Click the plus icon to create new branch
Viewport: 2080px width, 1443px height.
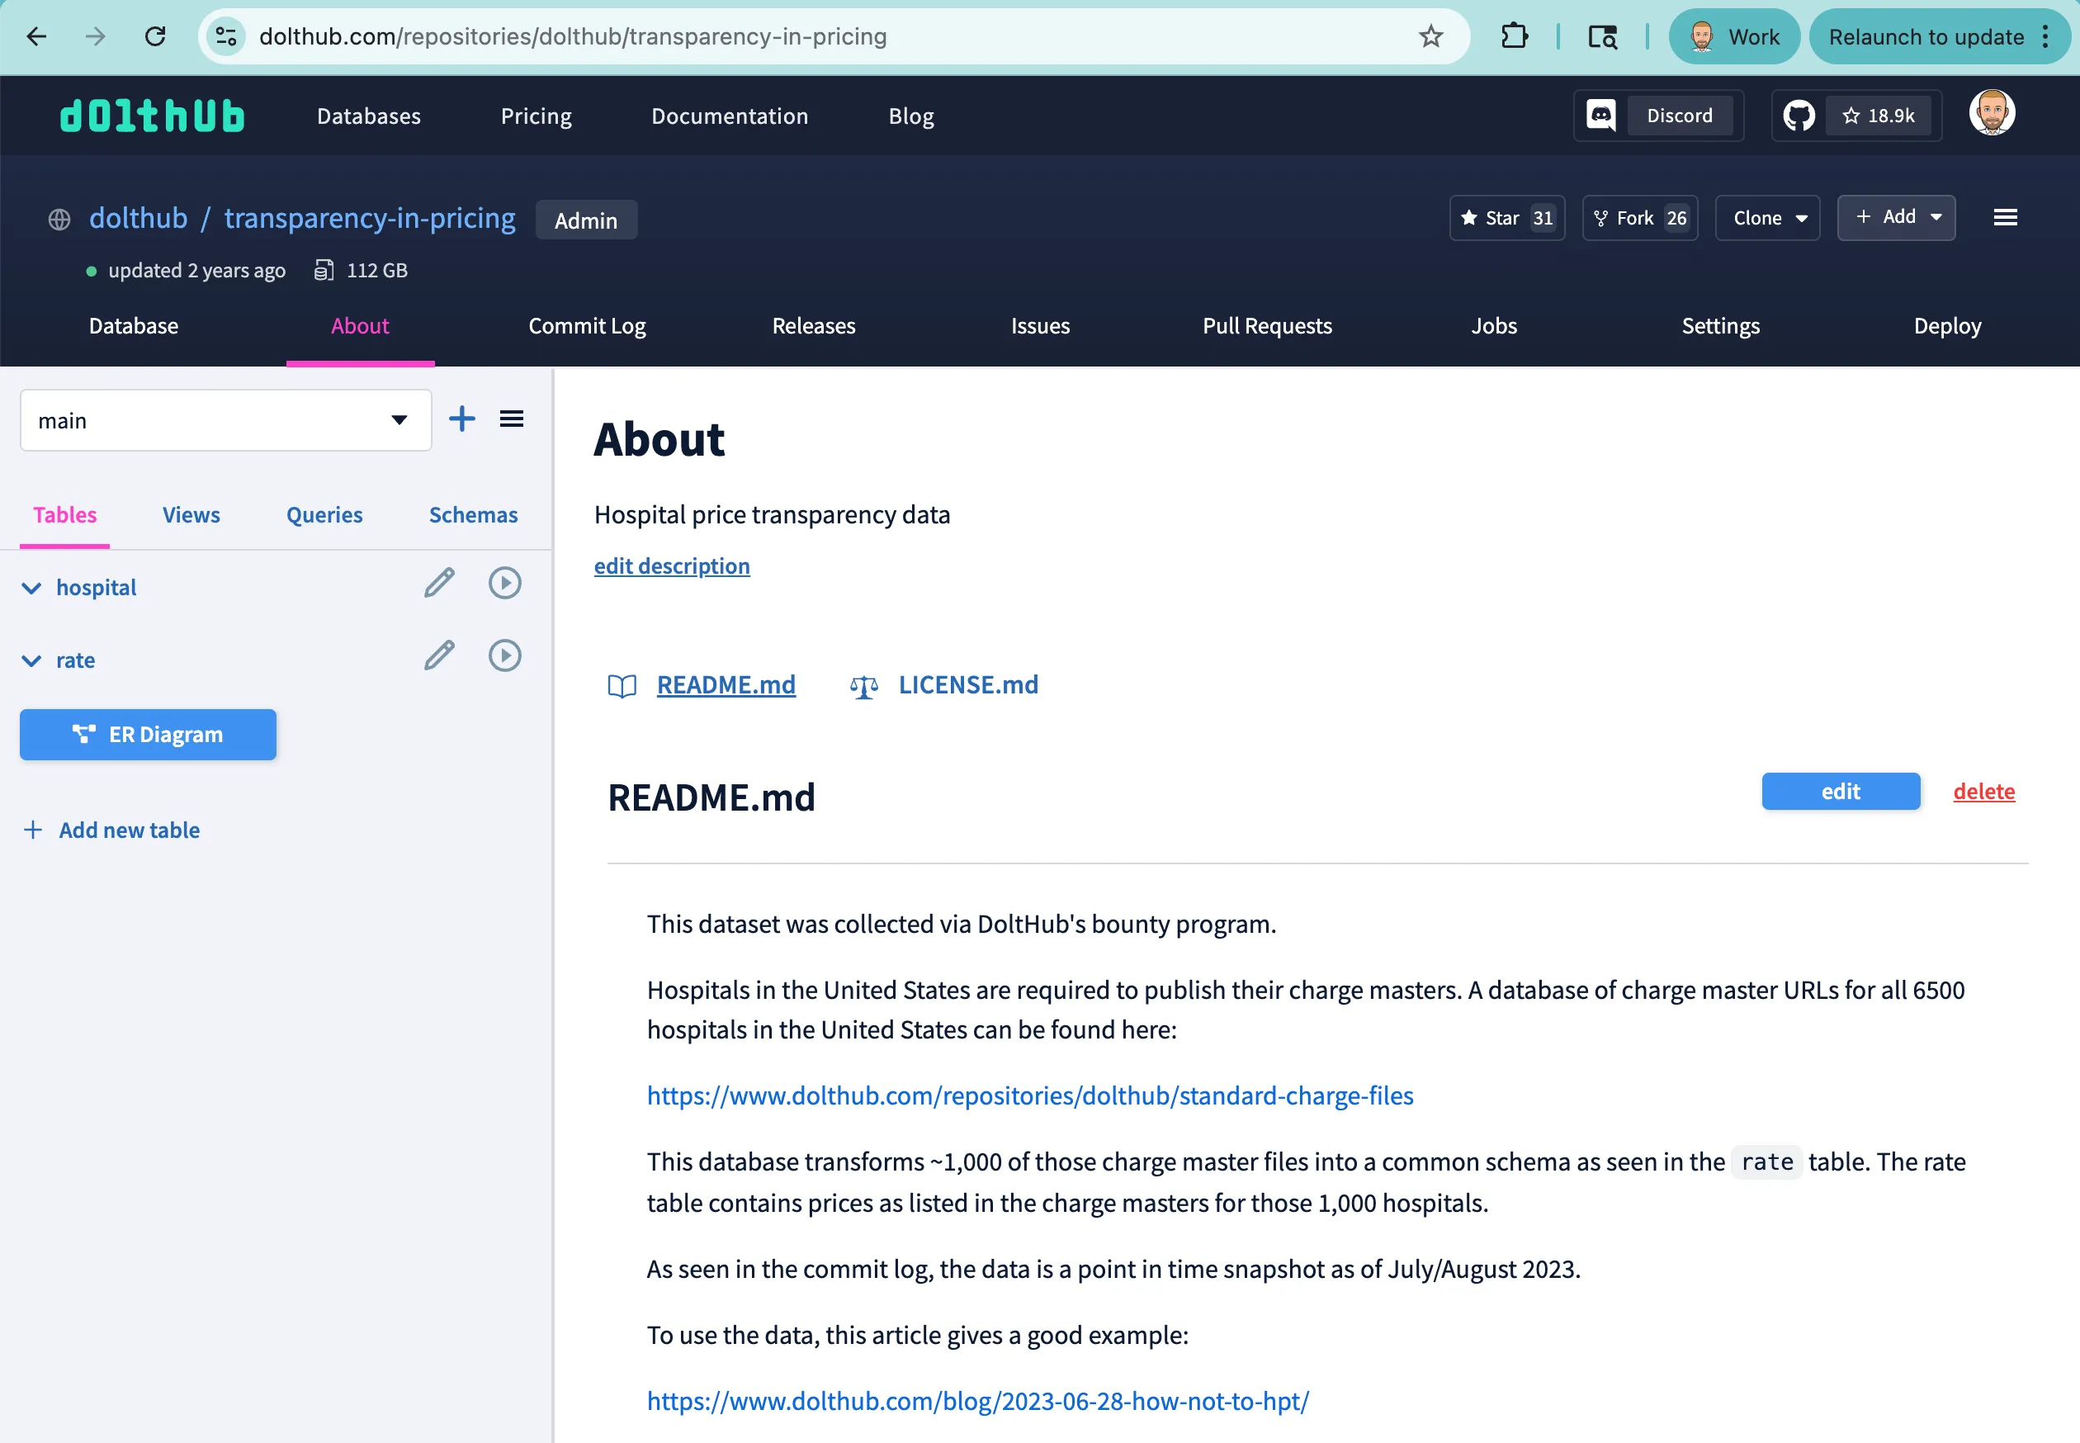coord(461,418)
